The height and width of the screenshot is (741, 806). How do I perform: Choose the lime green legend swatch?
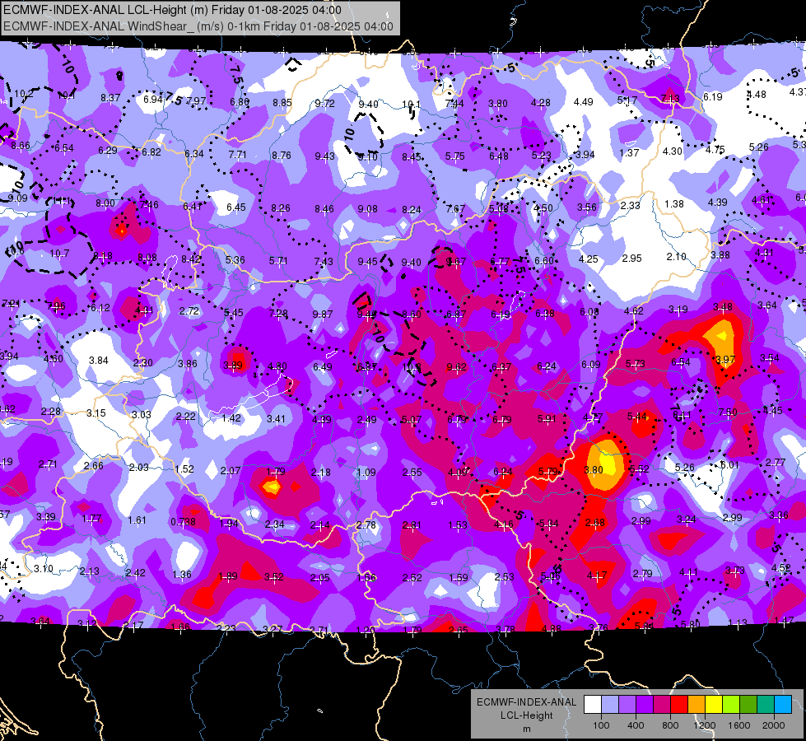(731, 705)
